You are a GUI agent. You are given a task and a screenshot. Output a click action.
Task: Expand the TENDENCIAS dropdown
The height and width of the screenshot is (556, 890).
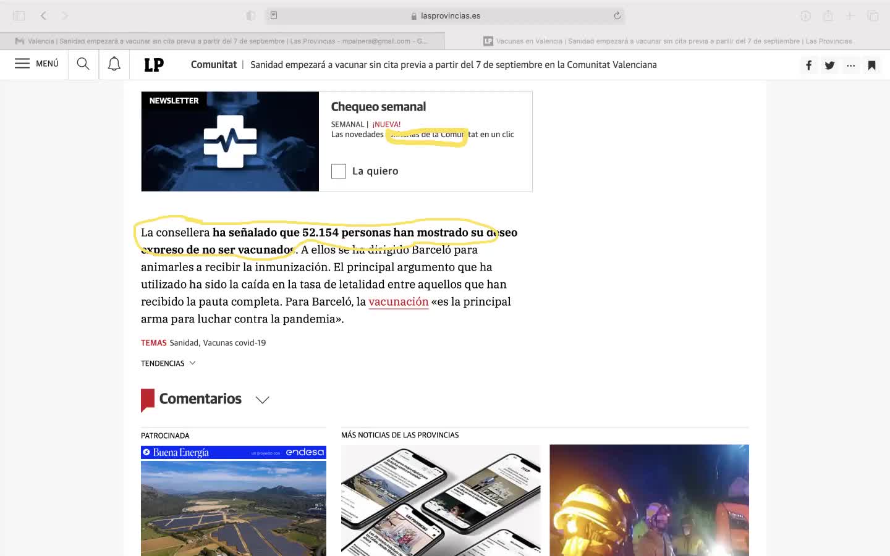click(x=168, y=363)
